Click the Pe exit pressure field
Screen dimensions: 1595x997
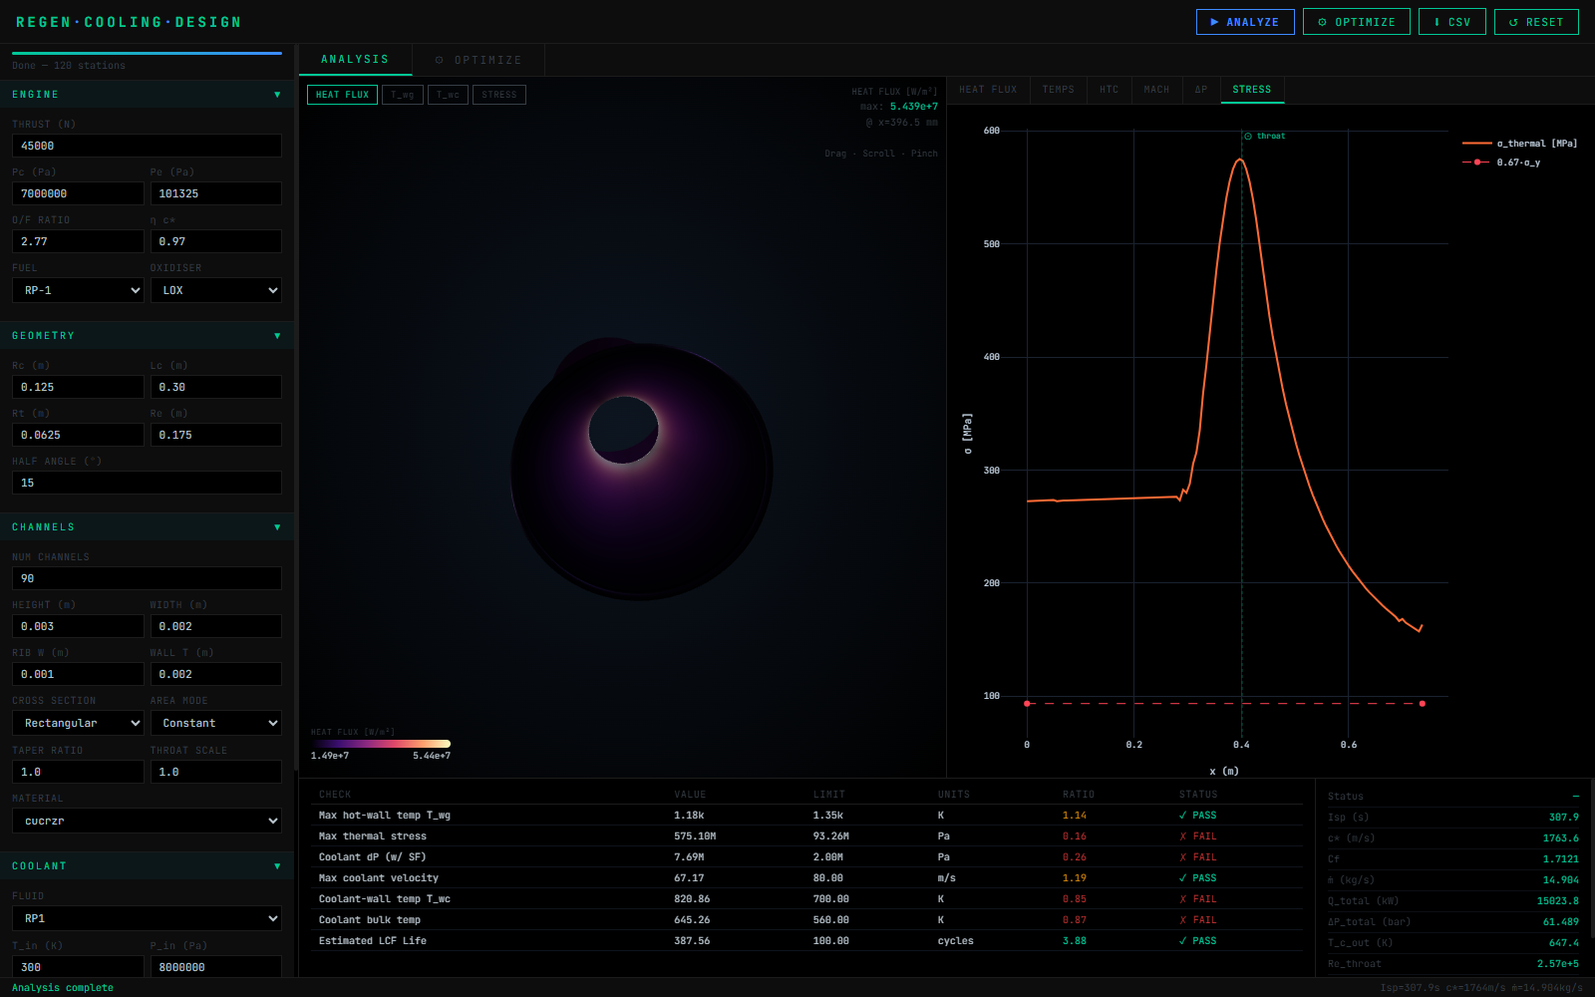pyautogui.click(x=216, y=193)
